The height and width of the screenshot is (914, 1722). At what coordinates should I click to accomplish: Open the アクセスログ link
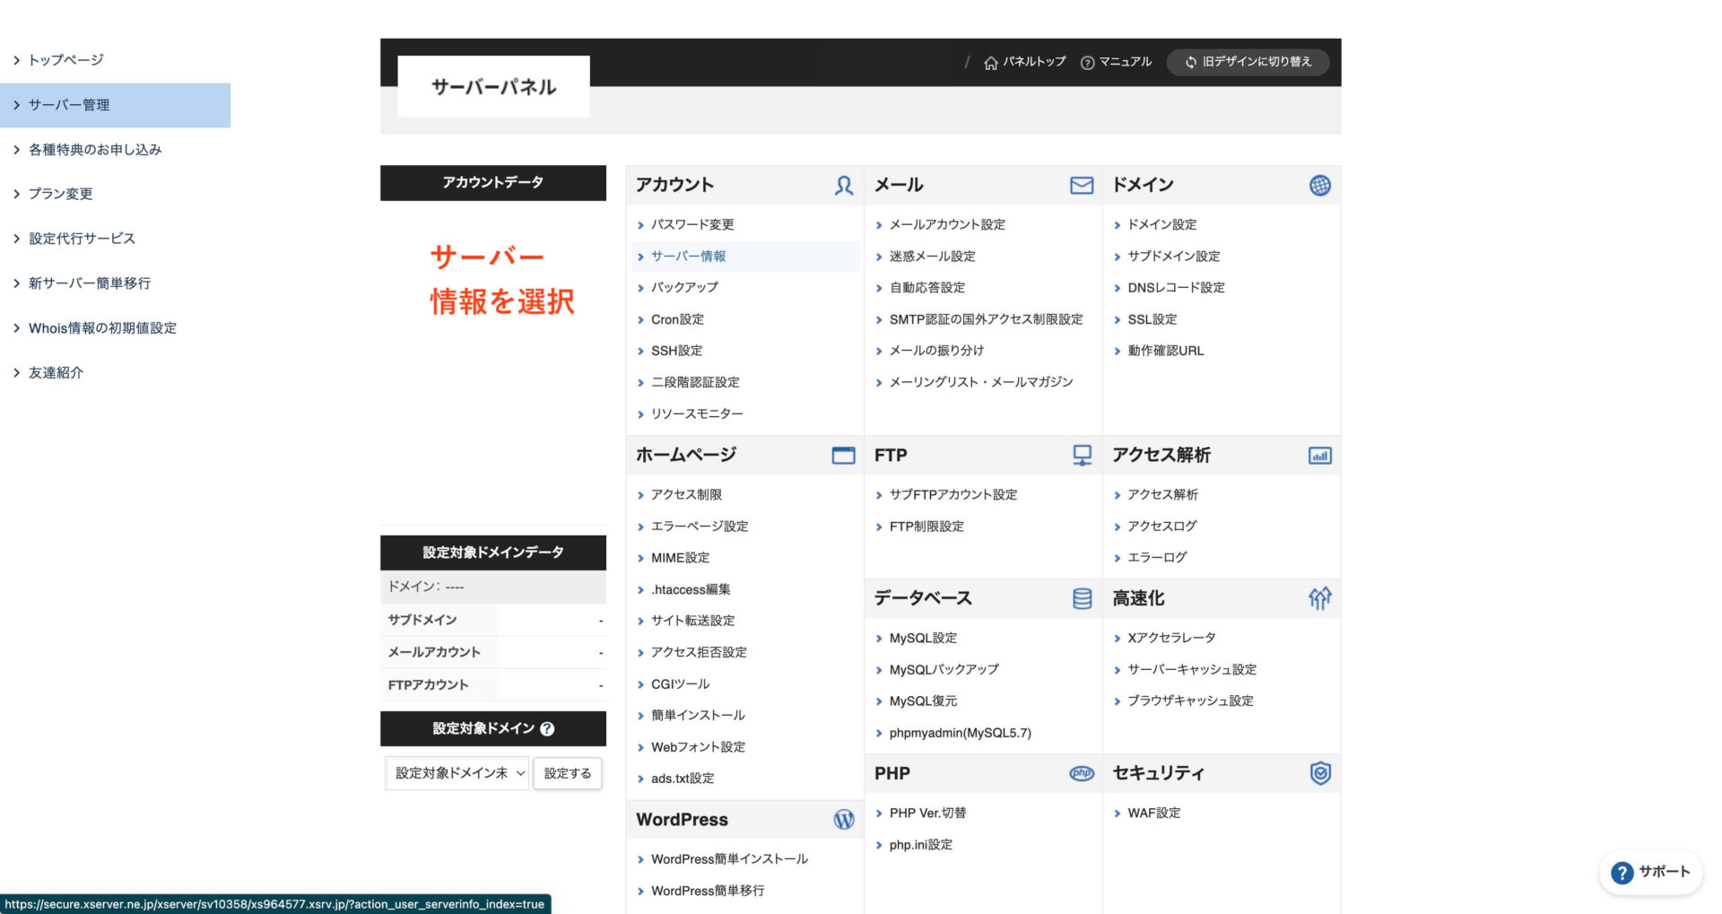click(x=1161, y=527)
